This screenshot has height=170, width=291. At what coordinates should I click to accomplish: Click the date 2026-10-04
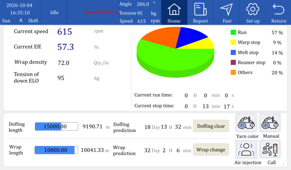tap(20, 5)
